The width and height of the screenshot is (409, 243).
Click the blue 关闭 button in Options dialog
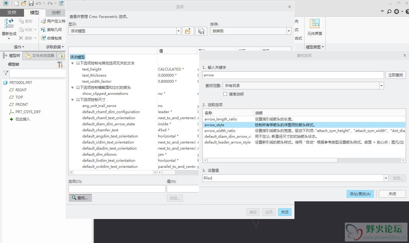(284, 212)
